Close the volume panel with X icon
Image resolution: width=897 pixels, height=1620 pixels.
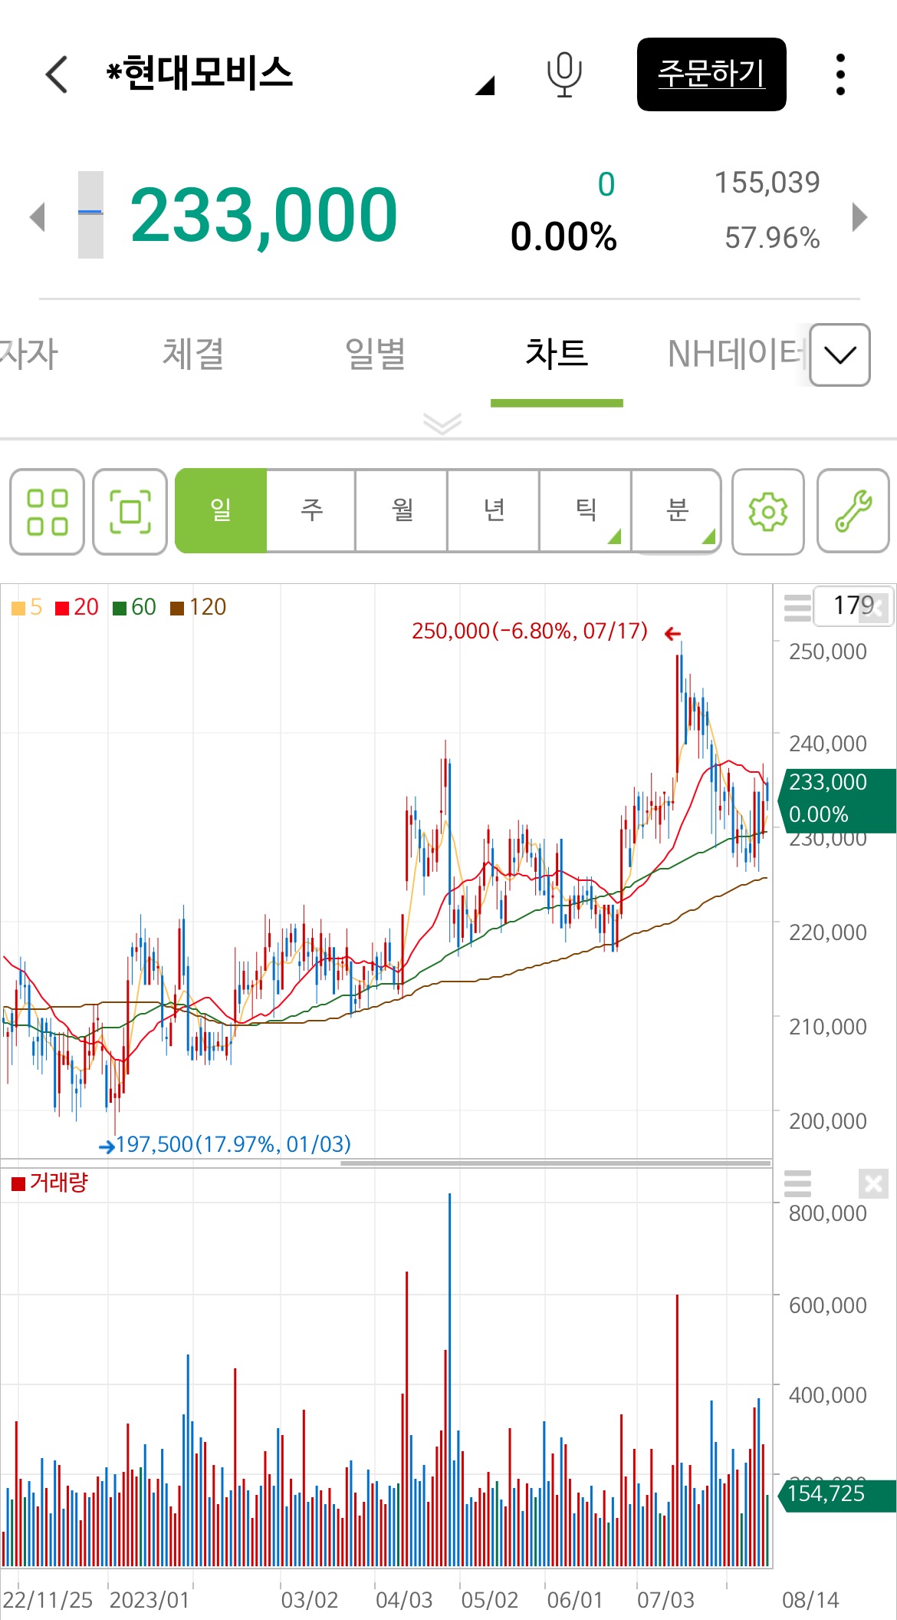pyautogui.click(x=873, y=1183)
